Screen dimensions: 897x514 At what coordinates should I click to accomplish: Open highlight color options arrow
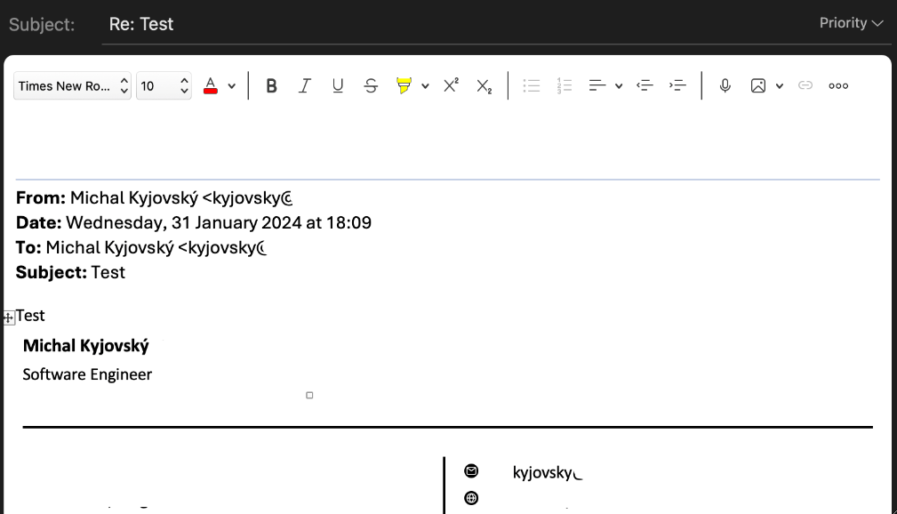point(425,86)
